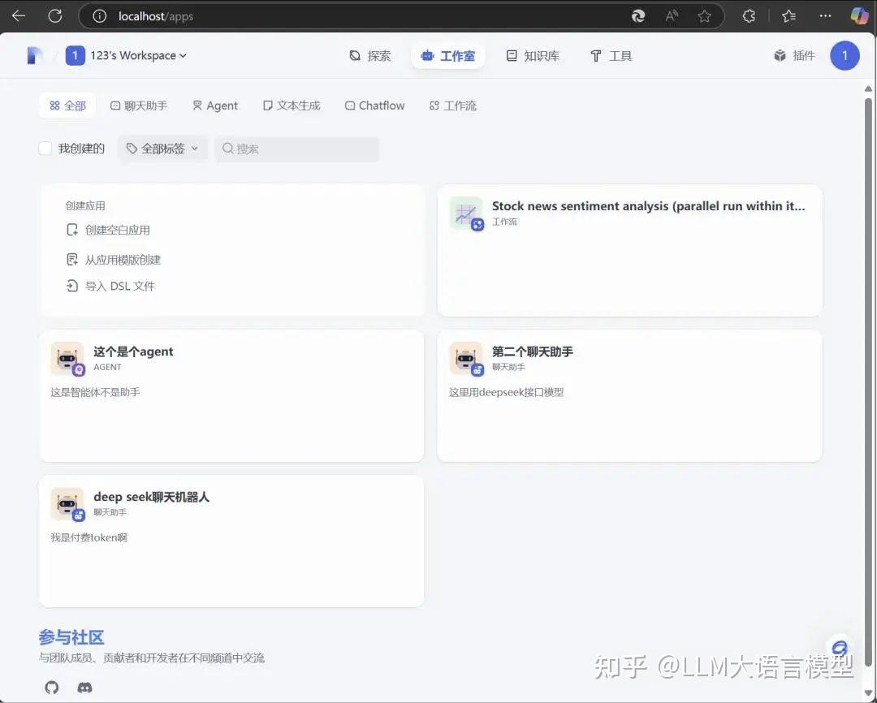Click the floating chat bubble icon
This screenshot has width=877, height=703.
[839, 648]
